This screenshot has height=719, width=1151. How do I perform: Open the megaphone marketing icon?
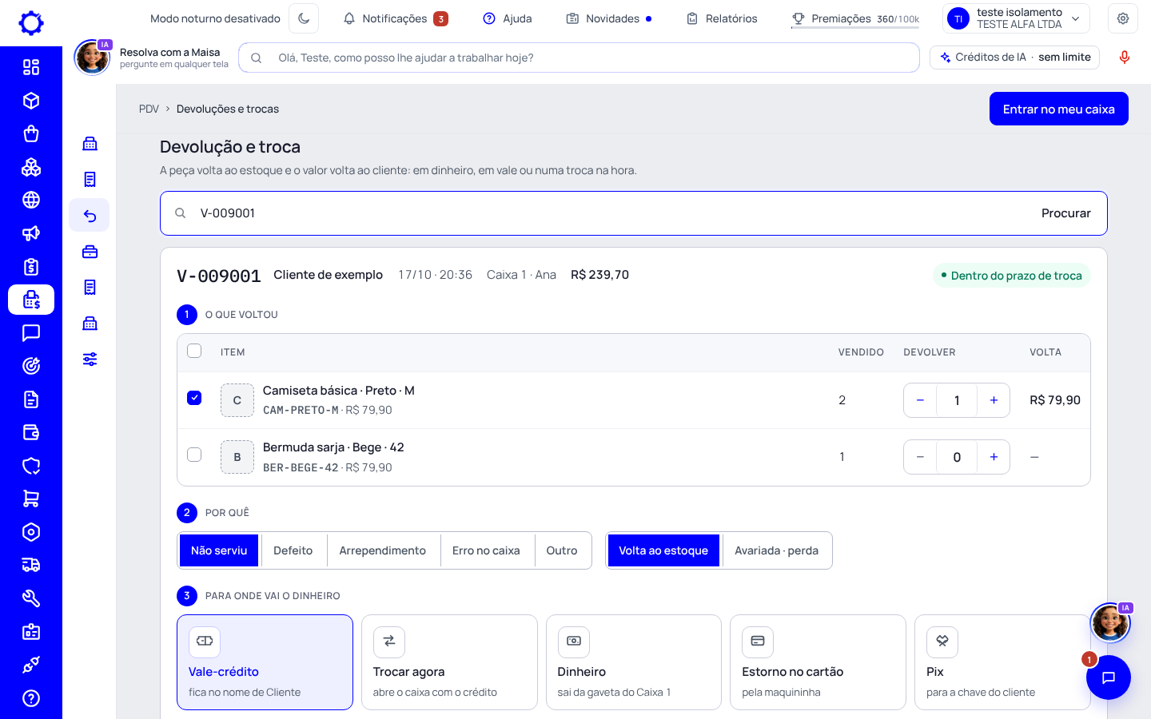(x=31, y=233)
